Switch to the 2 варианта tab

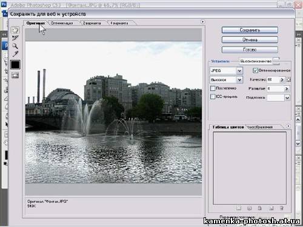pyautogui.click(x=92, y=23)
